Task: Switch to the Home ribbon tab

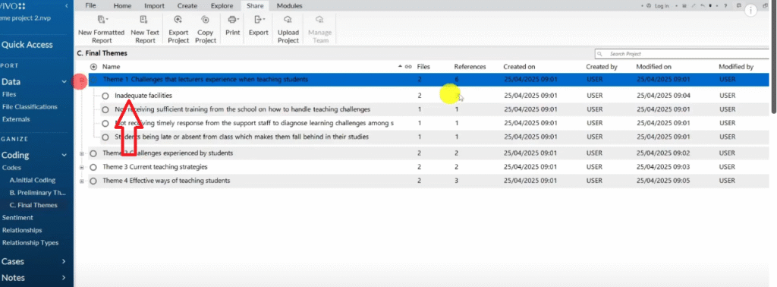Action: [122, 6]
